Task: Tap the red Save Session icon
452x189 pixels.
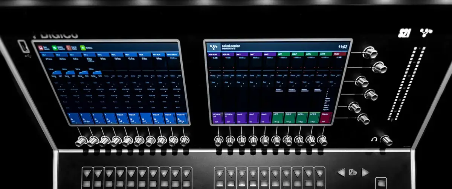Action: [x=40, y=48]
